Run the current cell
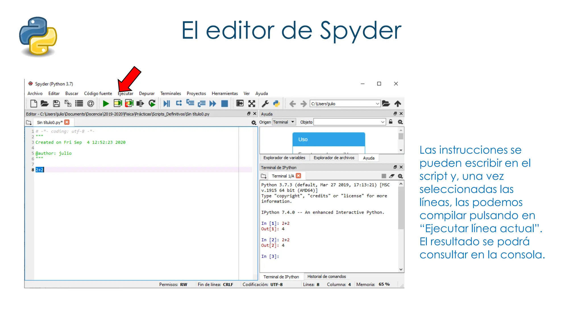Image resolution: width=582 pixels, height=327 pixels. click(x=118, y=103)
